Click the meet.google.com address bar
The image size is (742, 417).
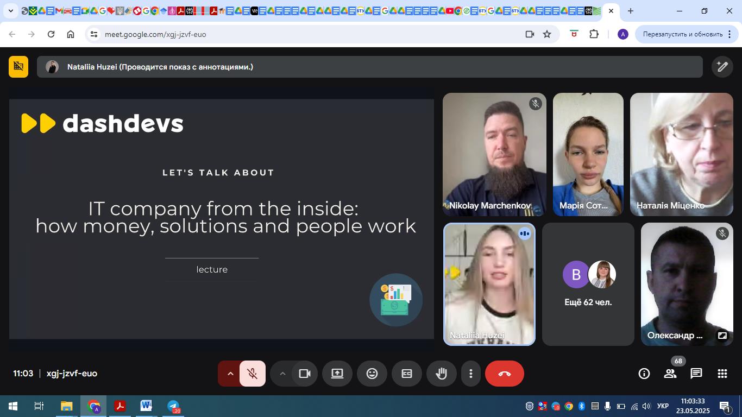click(x=304, y=34)
